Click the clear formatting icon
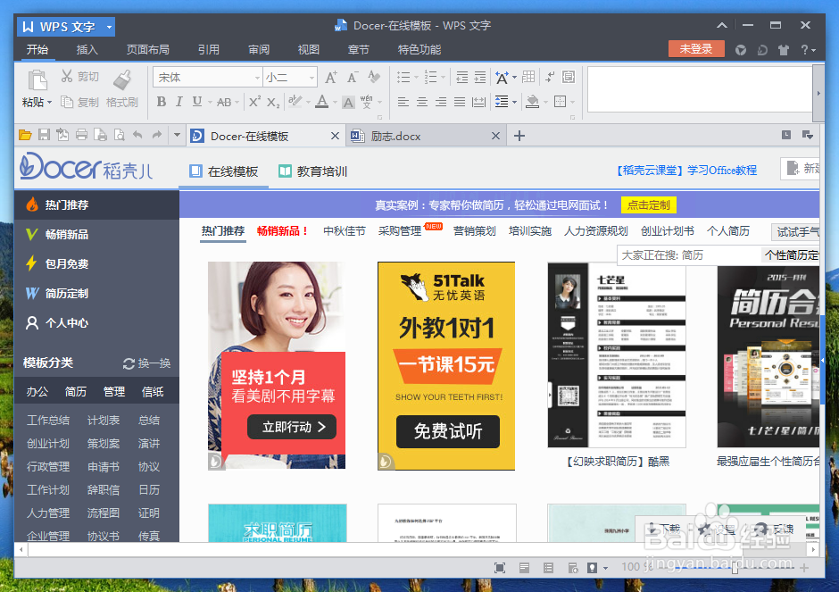 pos(373,77)
